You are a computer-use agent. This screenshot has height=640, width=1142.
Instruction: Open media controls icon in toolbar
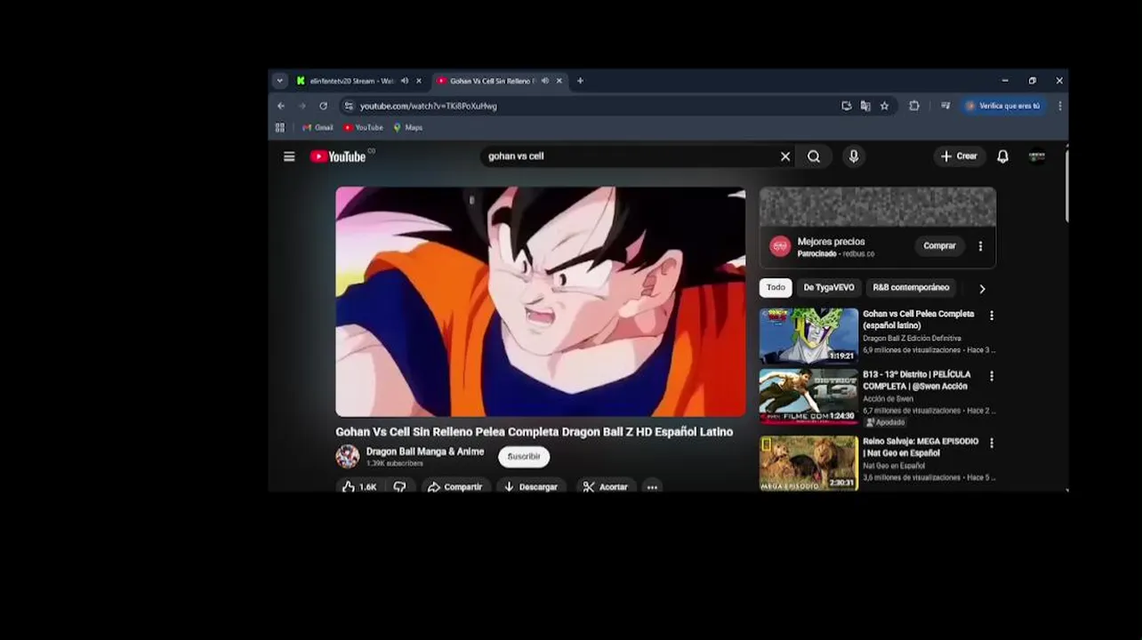pyautogui.click(x=945, y=106)
